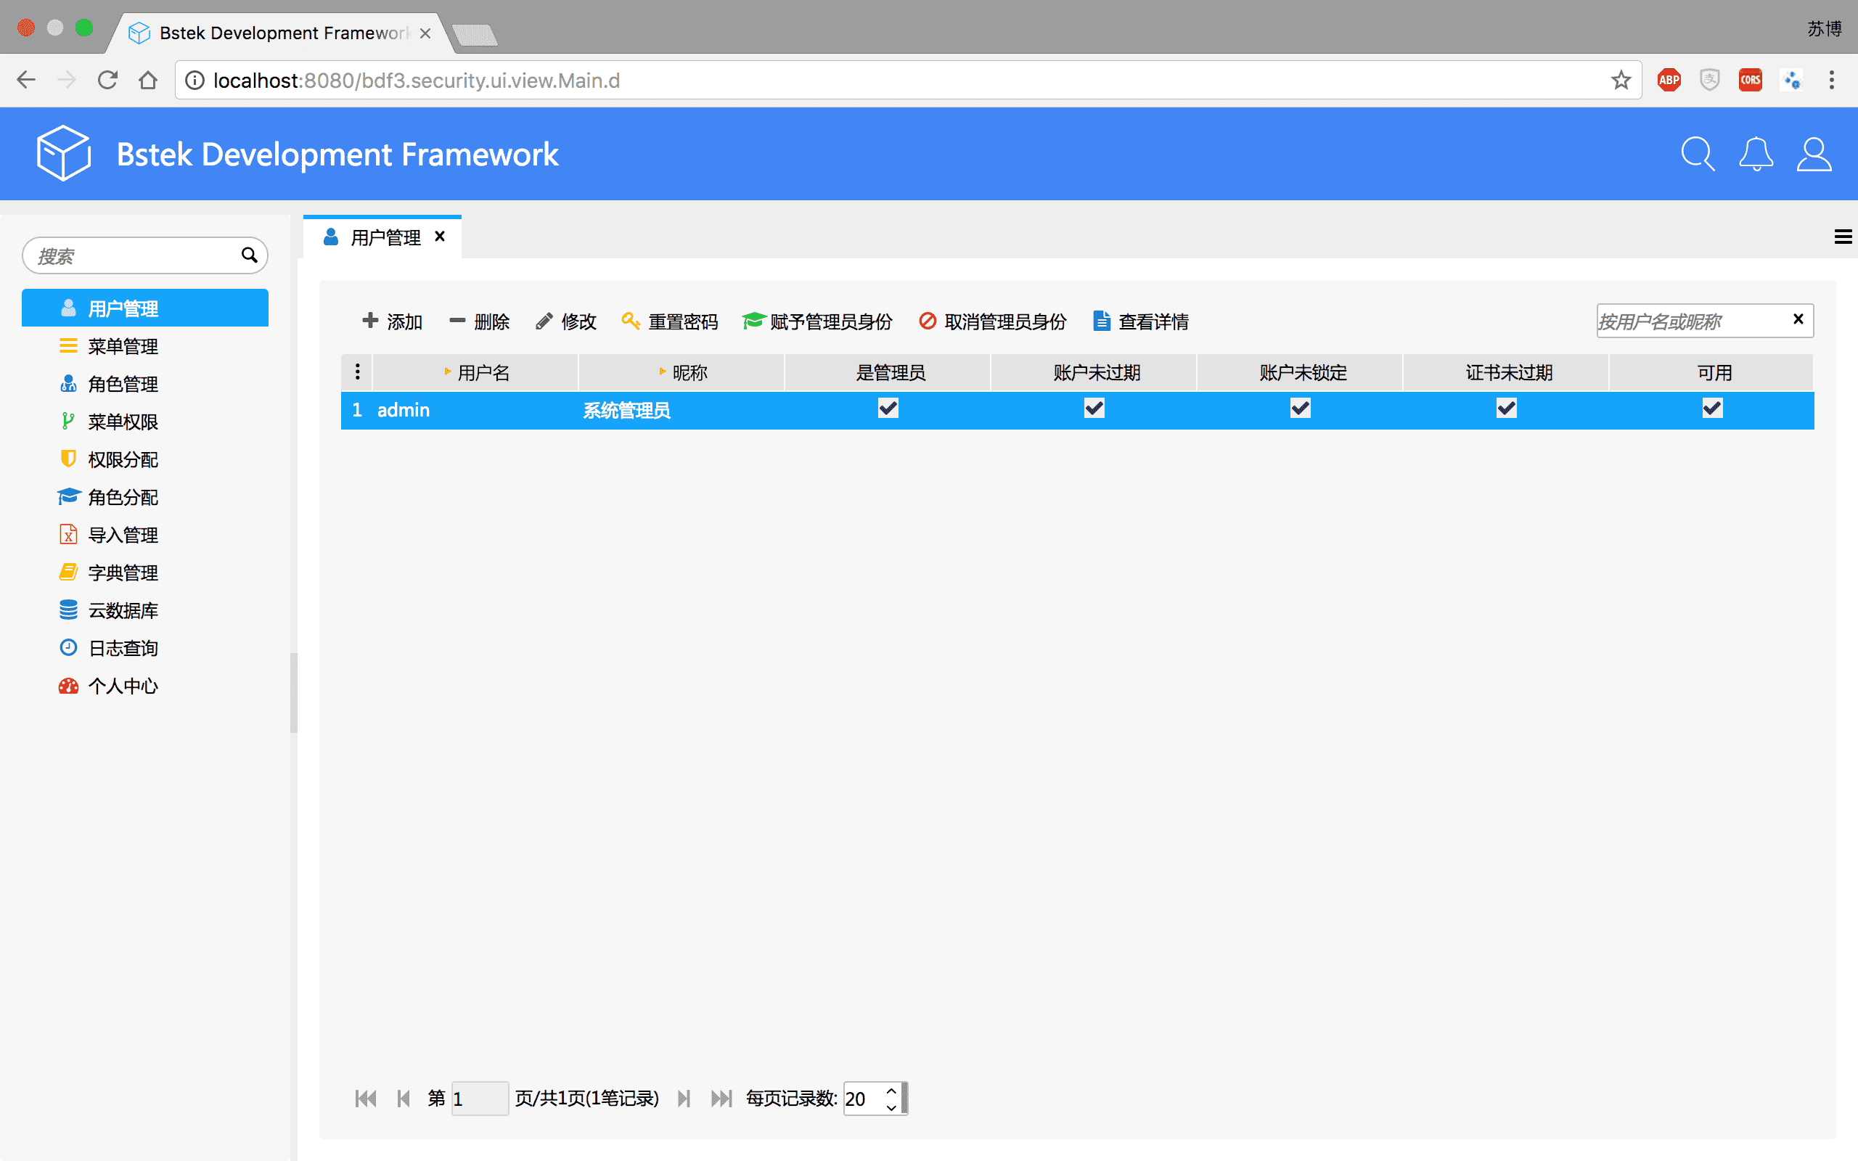Toggle the 可用 checkbox for admin
This screenshot has height=1161, width=1858.
[1712, 409]
